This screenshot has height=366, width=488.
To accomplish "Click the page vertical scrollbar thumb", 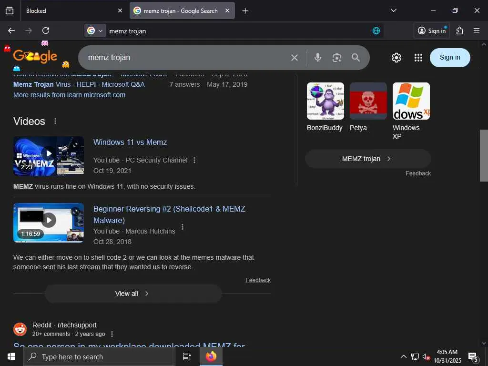I will pyautogui.click(x=484, y=155).
